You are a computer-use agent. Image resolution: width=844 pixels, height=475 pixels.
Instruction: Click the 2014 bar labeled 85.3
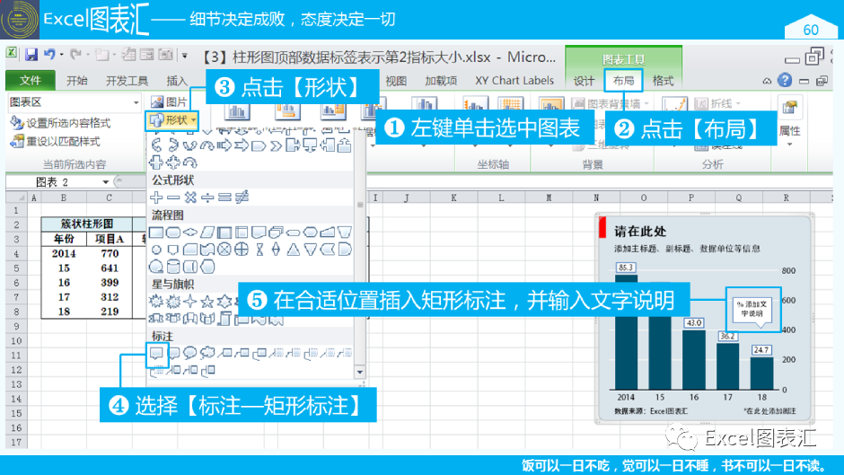(626, 331)
